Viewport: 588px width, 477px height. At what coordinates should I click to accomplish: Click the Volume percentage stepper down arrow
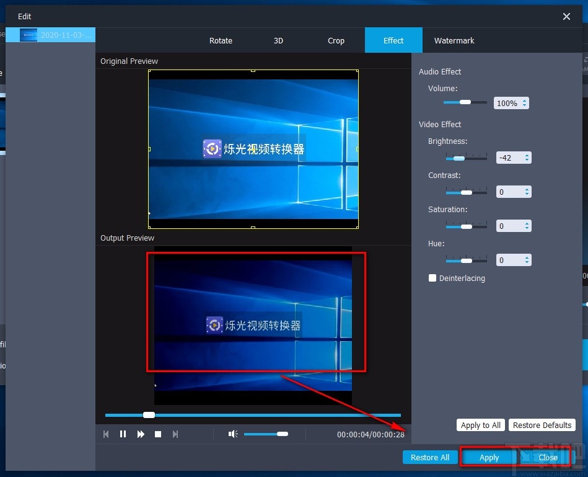(524, 105)
